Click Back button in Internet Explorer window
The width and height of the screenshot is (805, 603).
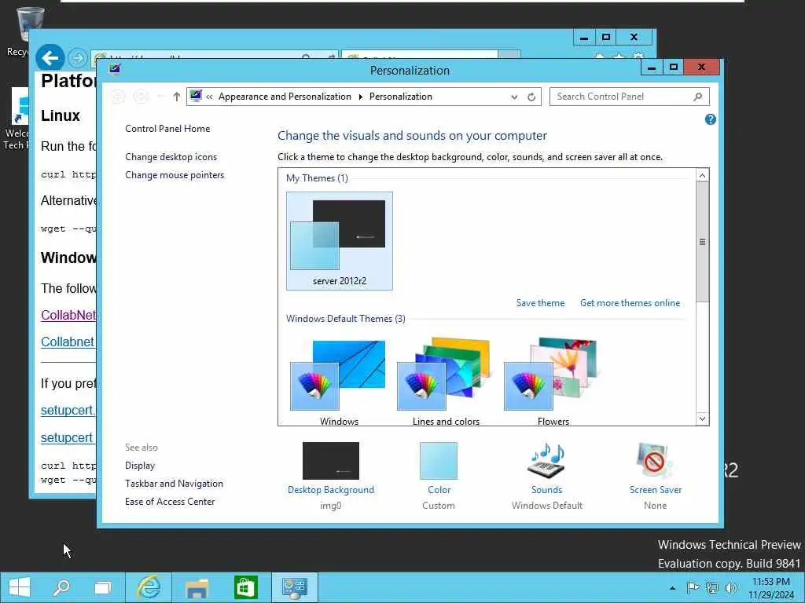coord(50,57)
